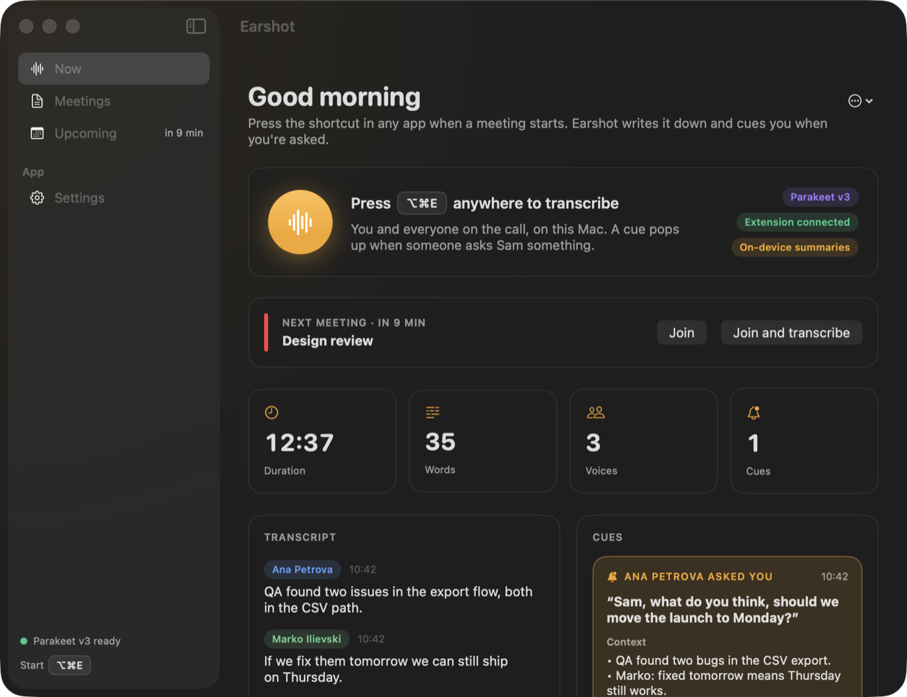The height and width of the screenshot is (697, 907).
Task: Click the shortcut keycap in the Press banner
Action: point(421,203)
